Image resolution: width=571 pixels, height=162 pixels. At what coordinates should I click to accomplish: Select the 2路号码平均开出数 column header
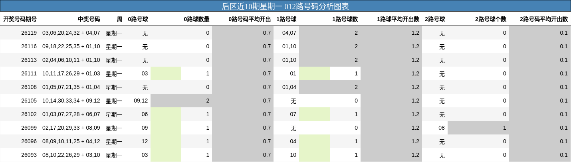pos(544,19)
